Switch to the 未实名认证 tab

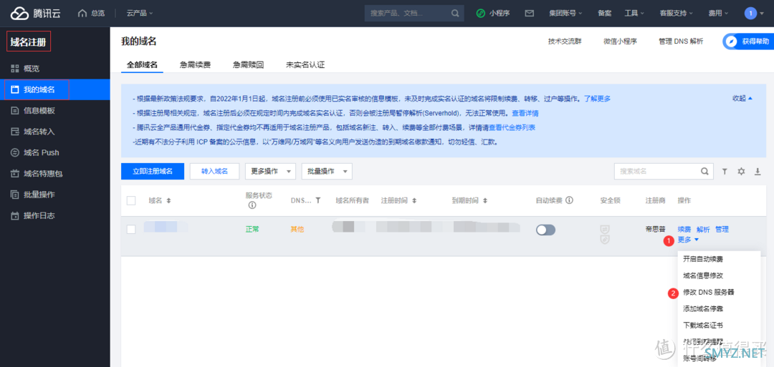(x=305, y=64)
